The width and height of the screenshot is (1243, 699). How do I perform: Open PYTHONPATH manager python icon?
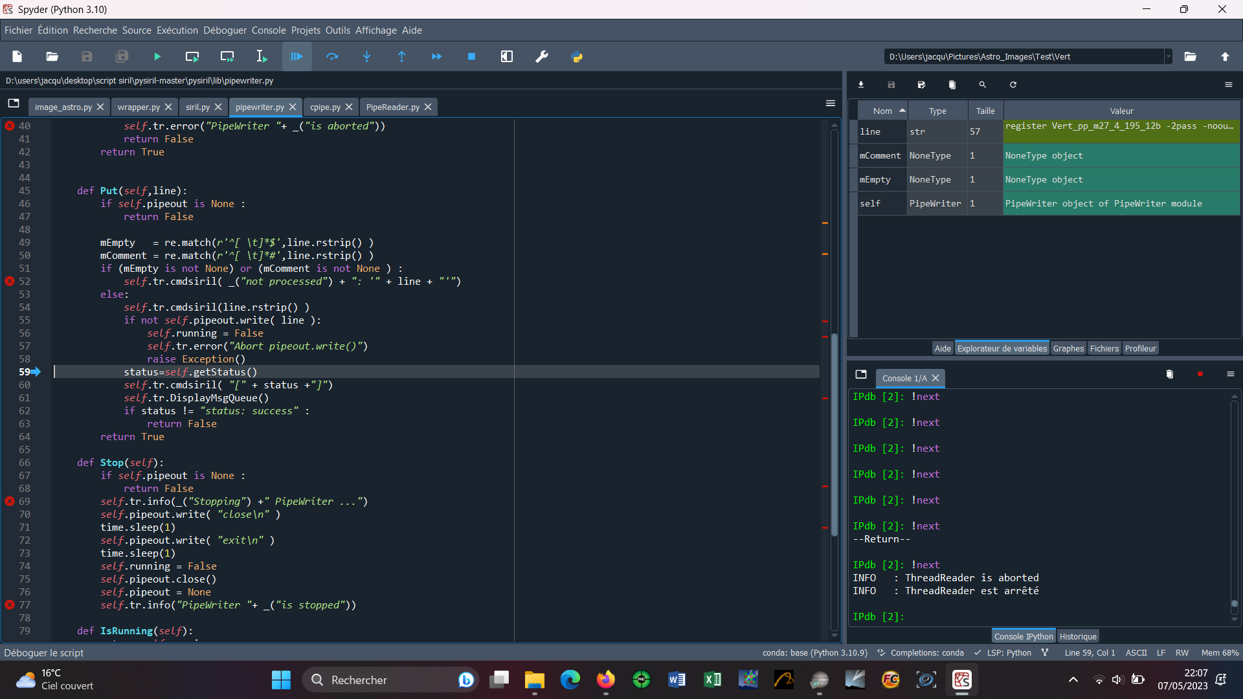577,57
